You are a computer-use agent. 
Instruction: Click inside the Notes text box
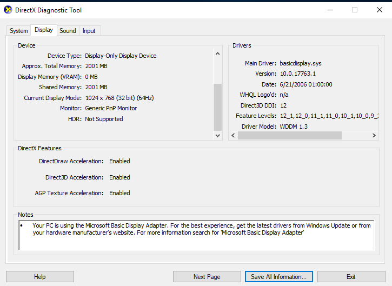coord(196,235)
